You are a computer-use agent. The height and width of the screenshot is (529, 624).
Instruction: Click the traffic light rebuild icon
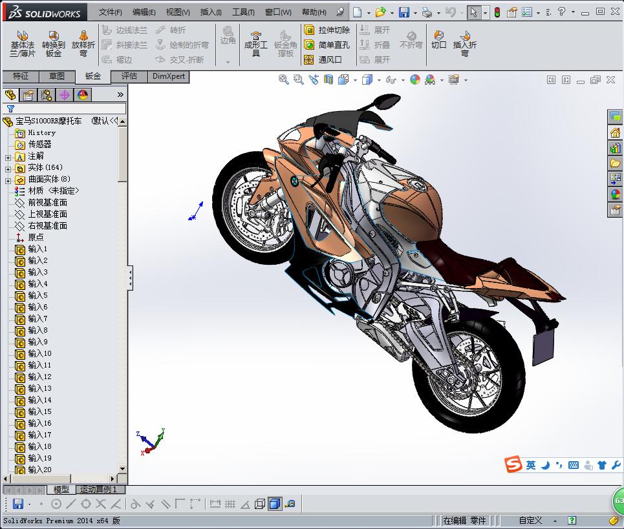point(497,12)
